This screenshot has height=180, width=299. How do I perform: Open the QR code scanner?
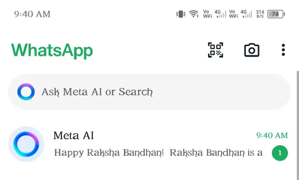click(215, 50)
